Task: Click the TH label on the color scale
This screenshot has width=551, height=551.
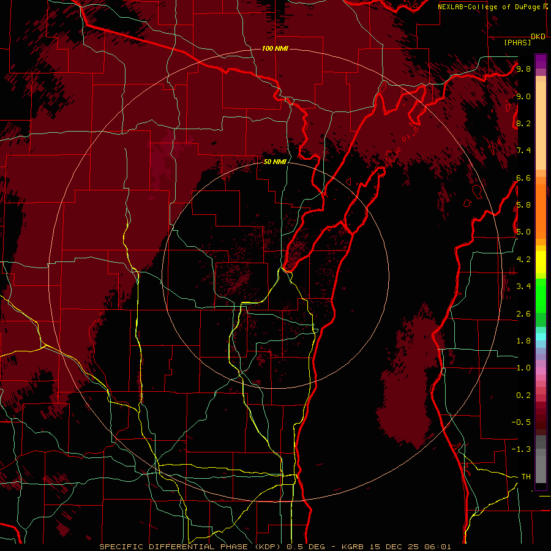Action: click(526, 477)
